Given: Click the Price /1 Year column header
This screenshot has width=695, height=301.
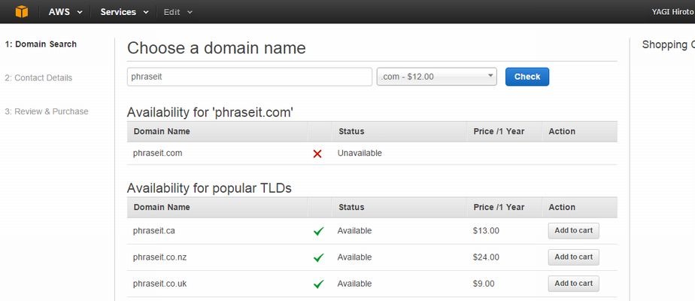Looking at the screenshot, I should 499,132.
